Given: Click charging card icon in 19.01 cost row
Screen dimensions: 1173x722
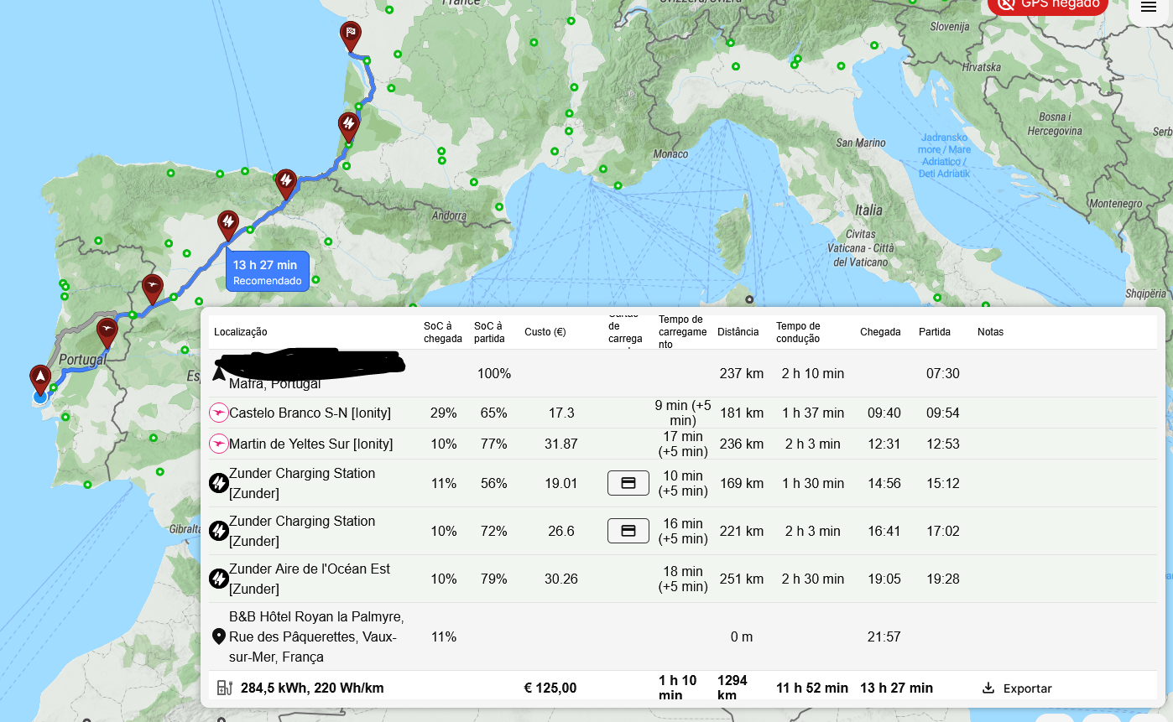Looking at the screenshot, I should tap(628, 483).
